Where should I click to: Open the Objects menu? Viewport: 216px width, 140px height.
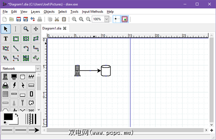click(49, 12)
